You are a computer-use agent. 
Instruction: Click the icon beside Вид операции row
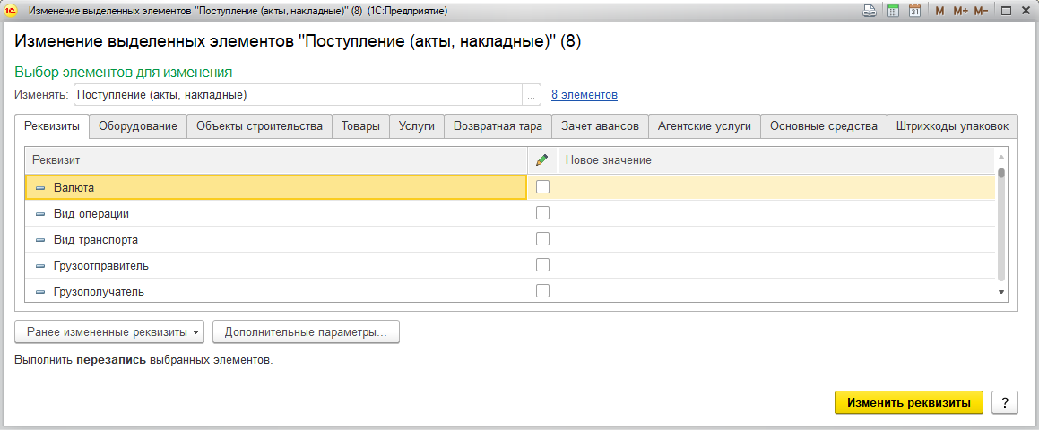40,214
